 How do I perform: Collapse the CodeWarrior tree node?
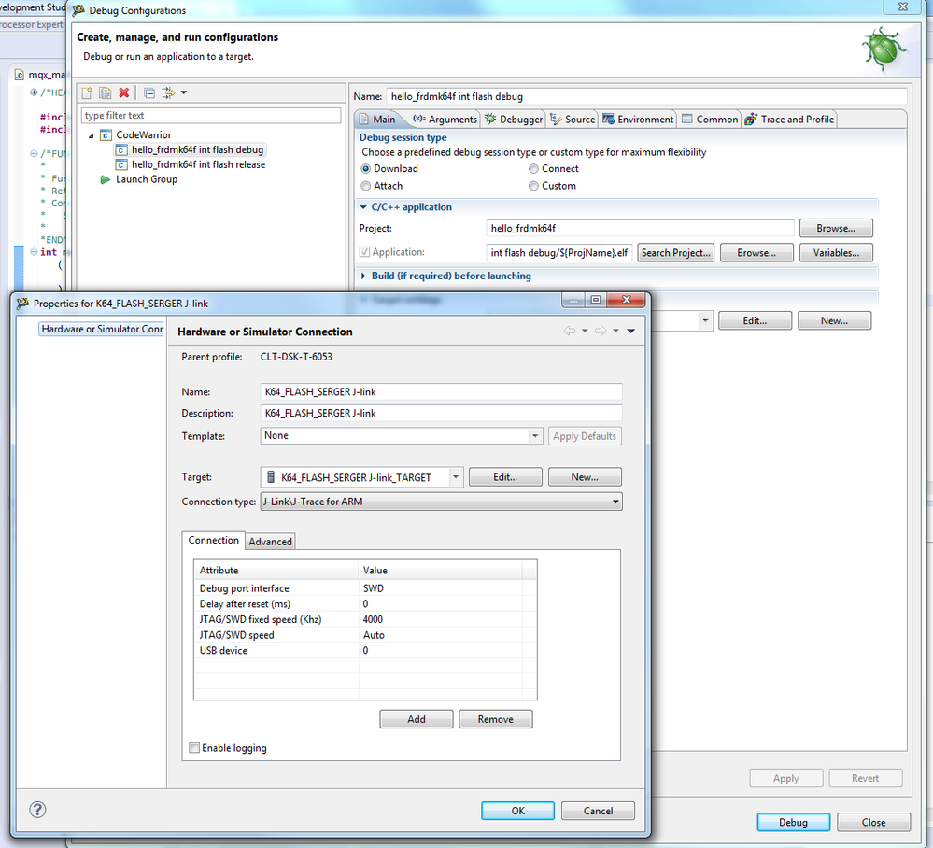pyautogui.click(x=91, y=135)
